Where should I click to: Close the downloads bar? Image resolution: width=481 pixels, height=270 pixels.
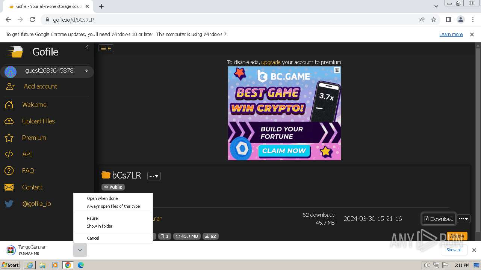pos(474,250)
